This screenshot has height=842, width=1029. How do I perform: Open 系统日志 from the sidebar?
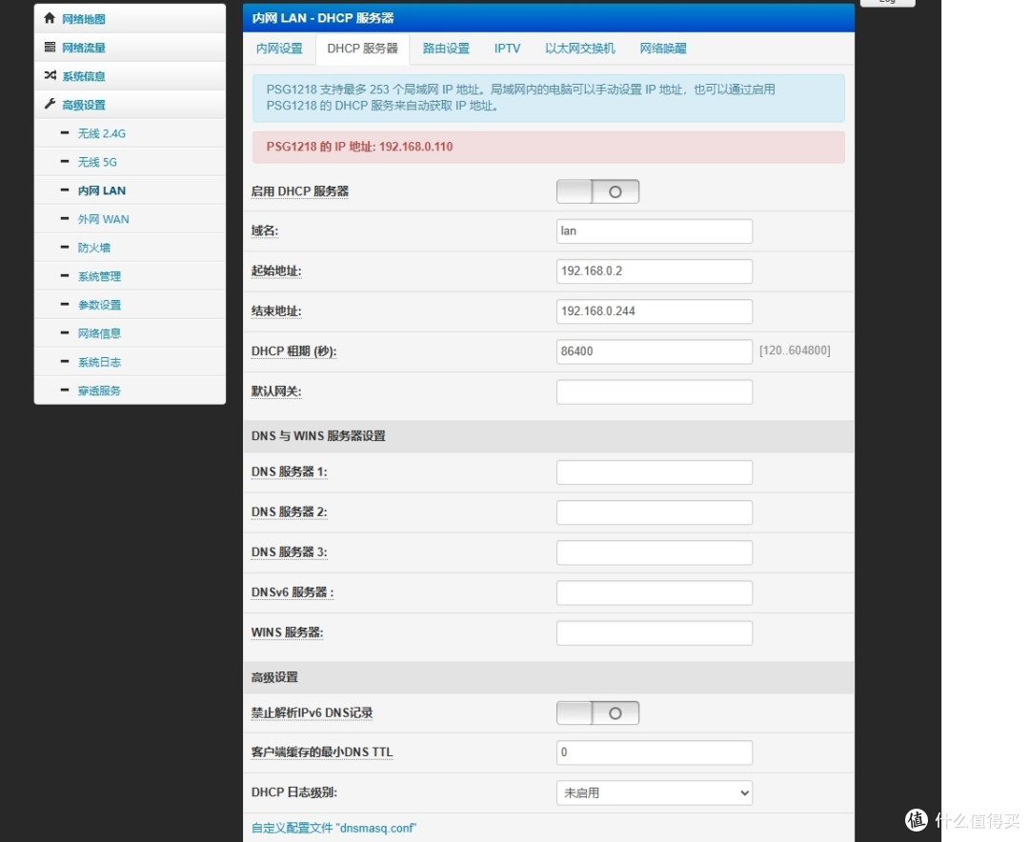[x=98, y=362]
